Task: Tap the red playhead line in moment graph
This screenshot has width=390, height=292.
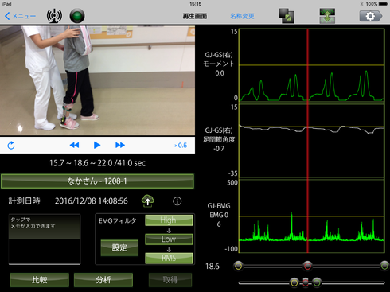Action: pos(308,65)
